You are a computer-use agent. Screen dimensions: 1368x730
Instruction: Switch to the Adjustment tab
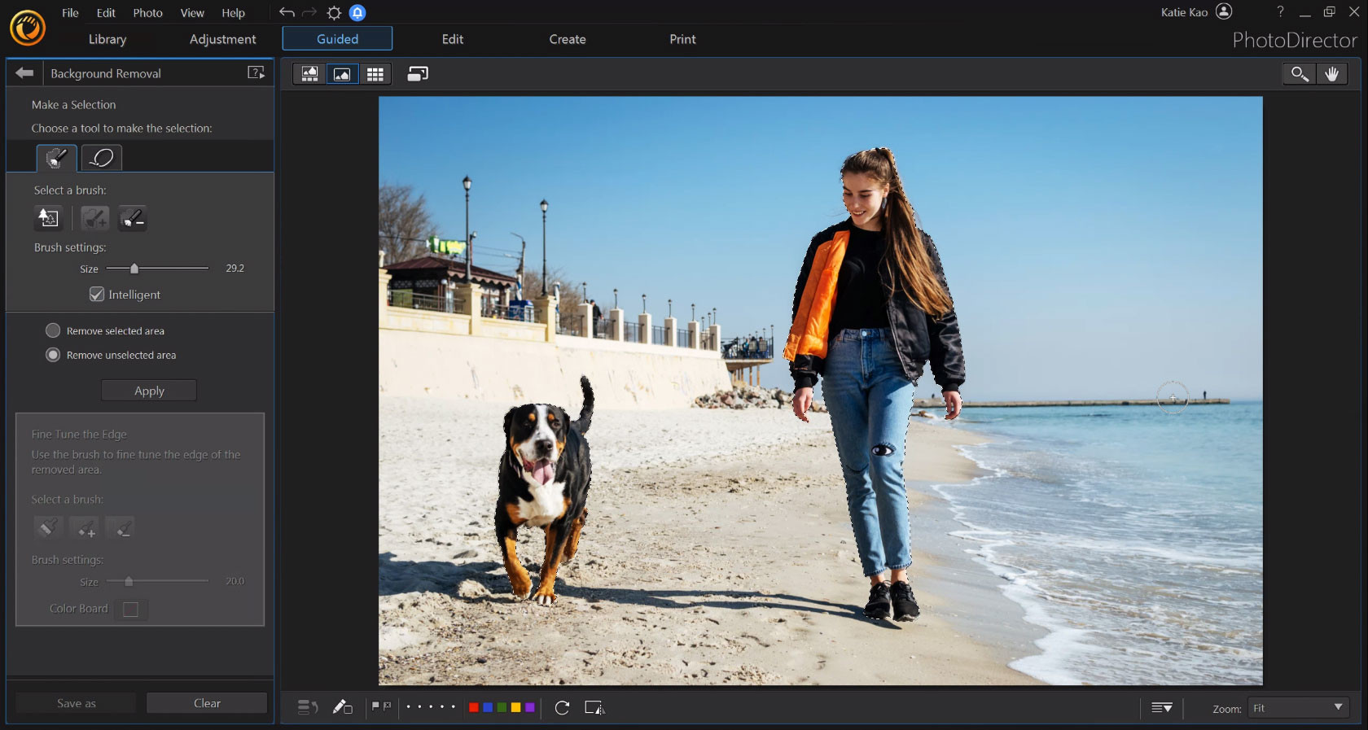pyautogui.click(x=222, y=39)
